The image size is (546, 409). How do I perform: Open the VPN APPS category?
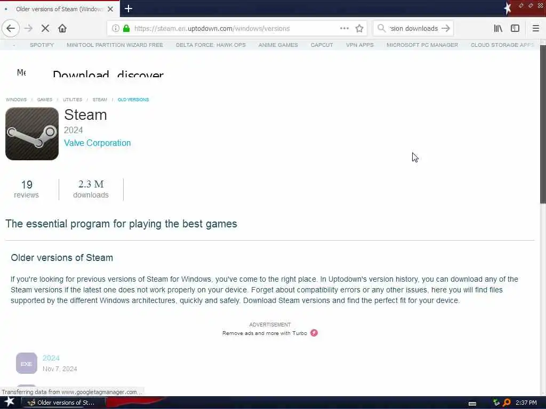click(x=360, y=45)
